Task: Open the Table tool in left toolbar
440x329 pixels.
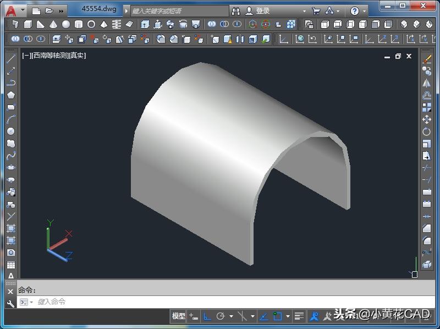Action: pos(10,265)
